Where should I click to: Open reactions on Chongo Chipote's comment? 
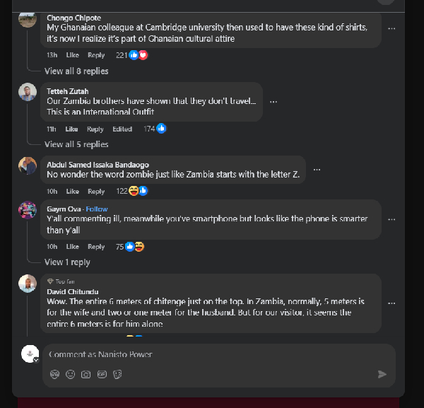pyautogui.click(x=138, y=55)
